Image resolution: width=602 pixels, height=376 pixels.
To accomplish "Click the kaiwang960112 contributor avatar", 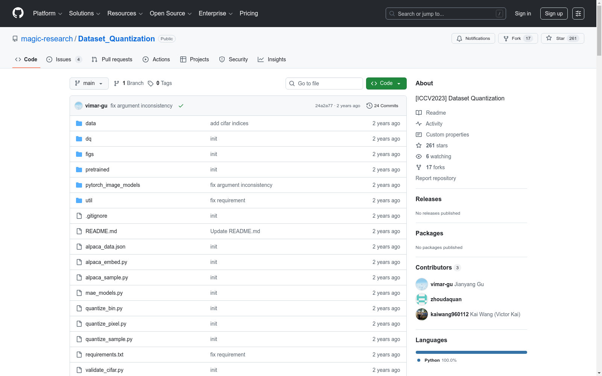I will pyautogui.click(x=422, y=314).
